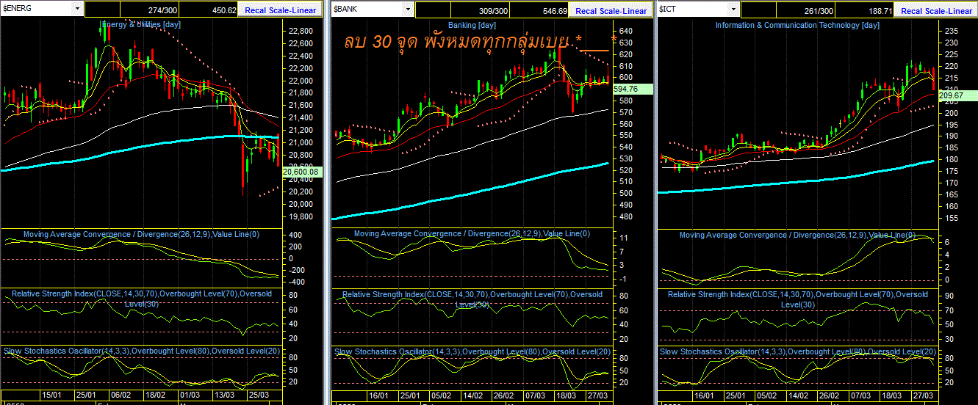Click the 155 axis label in ICT chart
This screenshot has width=978, height=405.
click(952, 218)
